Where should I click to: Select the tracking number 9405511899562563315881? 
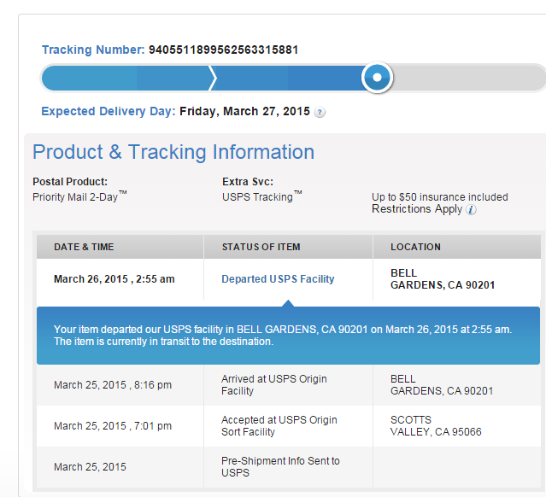tap(224, 50)
